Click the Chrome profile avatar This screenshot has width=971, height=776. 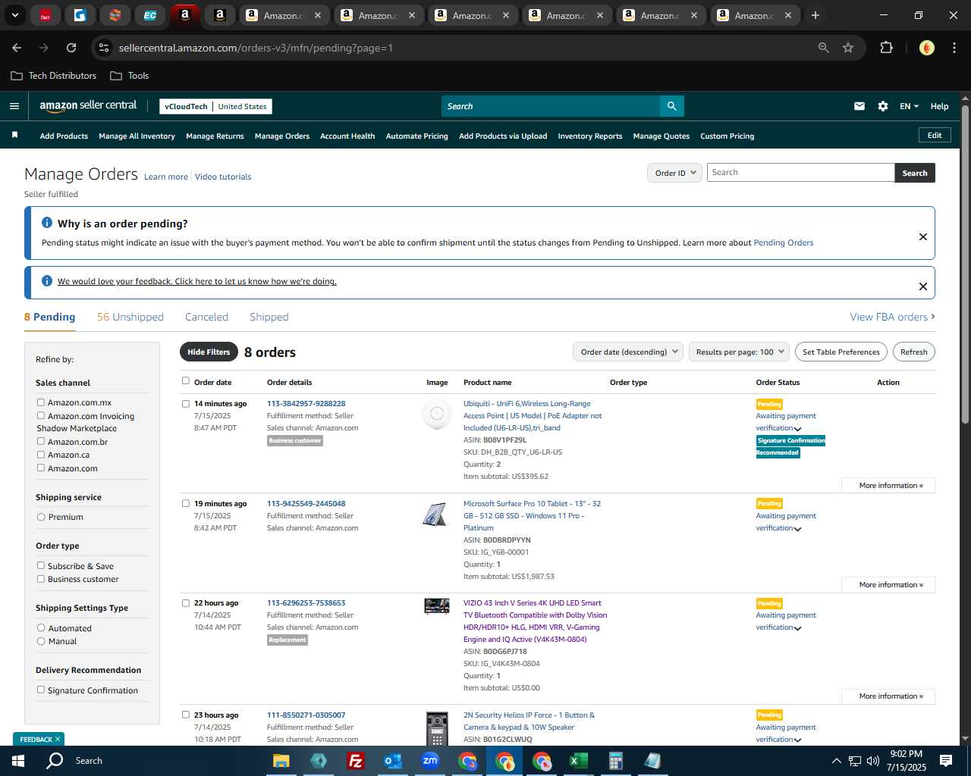pos(926,48)
